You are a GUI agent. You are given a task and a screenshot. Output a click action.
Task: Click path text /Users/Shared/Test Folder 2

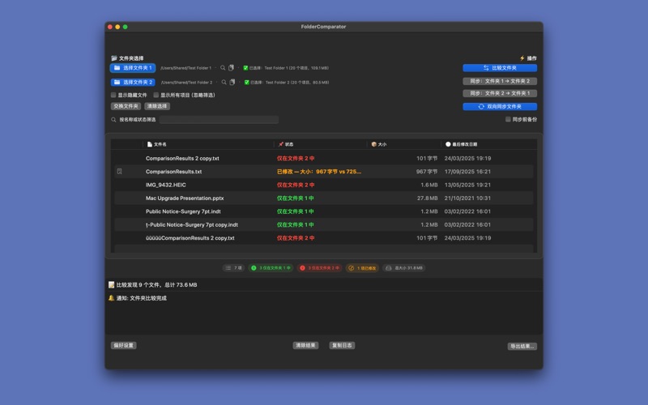pos(187,83)
